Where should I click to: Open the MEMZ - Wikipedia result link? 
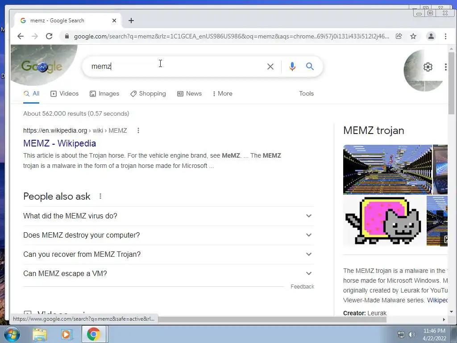point(59,143)
